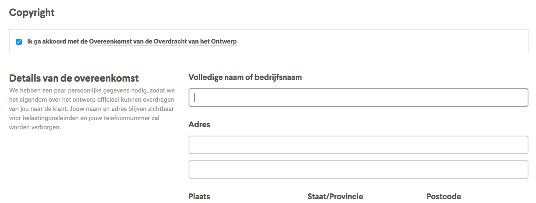The height and width of the screenshot is (203, 536).
Task: Focus the Volledige naam of bedrijfsnaam input
Action: pyautogui.click(x=358, y=98)
